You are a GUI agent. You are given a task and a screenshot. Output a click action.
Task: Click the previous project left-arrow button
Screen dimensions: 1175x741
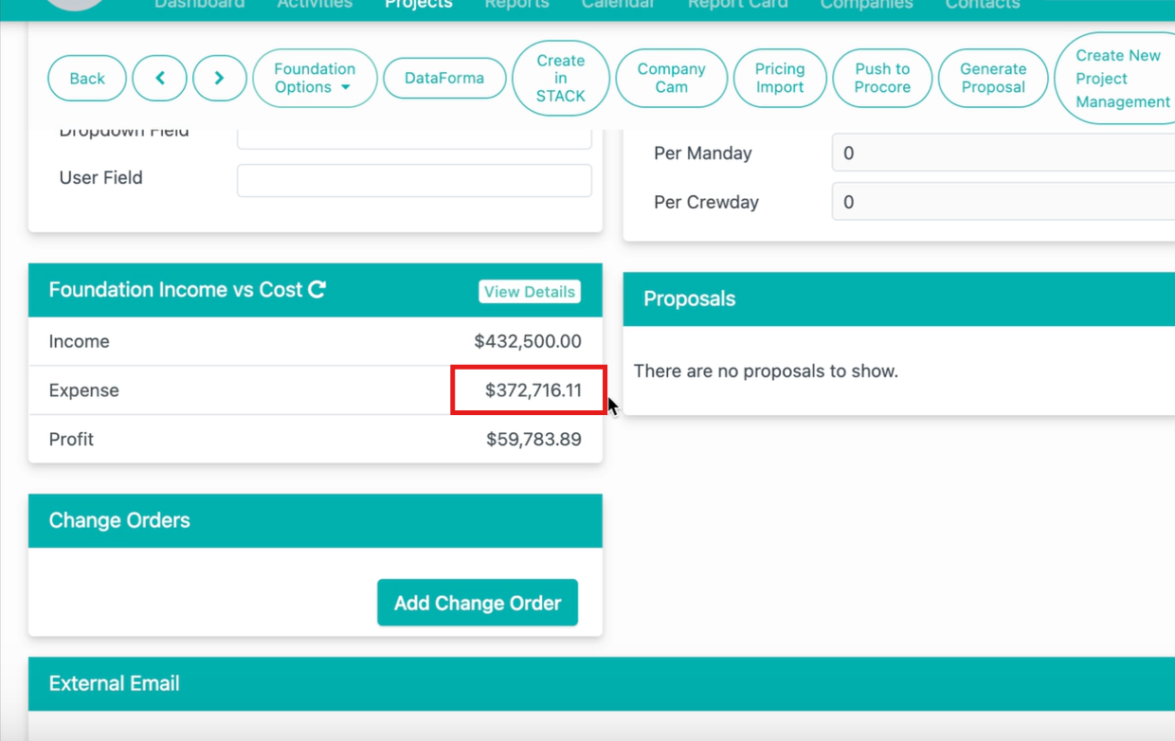159,78
